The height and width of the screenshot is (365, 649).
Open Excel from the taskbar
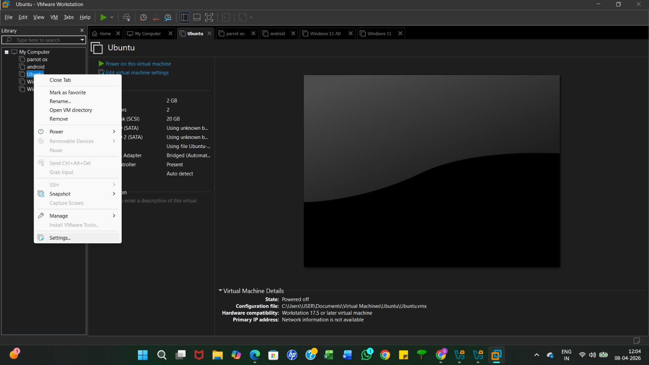(x=329, y=355)
